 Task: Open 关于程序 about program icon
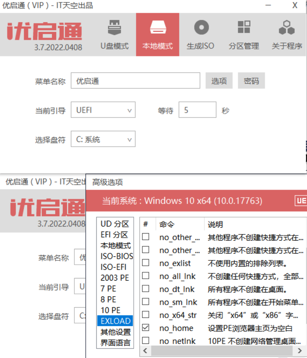pyautogui.click(x=287, y=35)
